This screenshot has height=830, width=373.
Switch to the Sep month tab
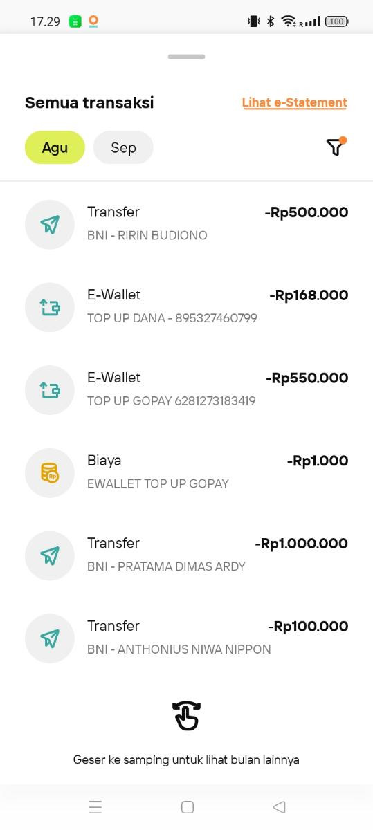123,147
